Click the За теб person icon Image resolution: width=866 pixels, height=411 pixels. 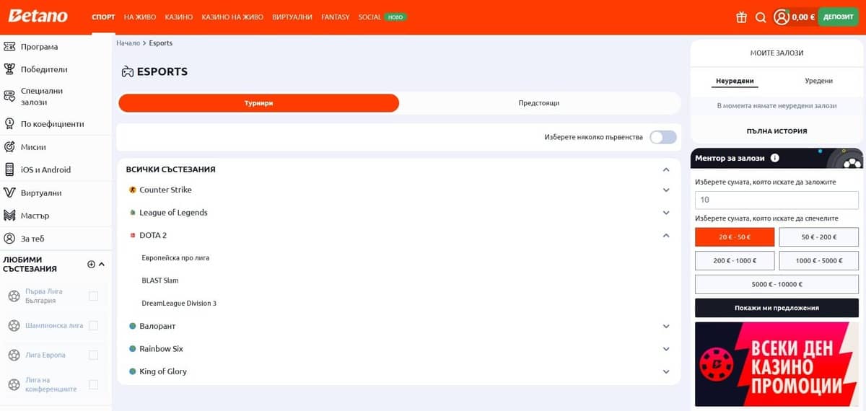(x=9, y=238)
